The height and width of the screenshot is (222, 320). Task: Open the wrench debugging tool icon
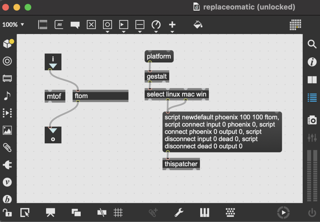click(x=179, y=213)
